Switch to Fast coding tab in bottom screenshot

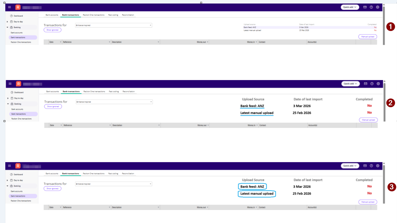point(113,174)
